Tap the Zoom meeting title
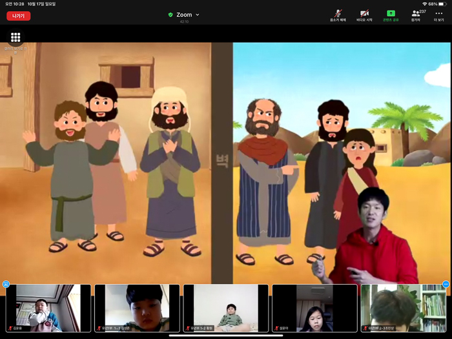Viewport: 452px width, 339px height. click(184, 15)
